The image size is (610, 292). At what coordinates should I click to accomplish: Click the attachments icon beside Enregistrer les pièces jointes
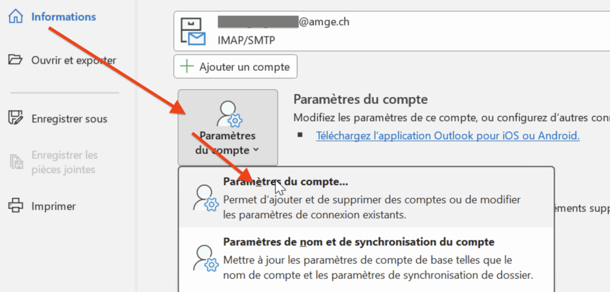point(15,162)
